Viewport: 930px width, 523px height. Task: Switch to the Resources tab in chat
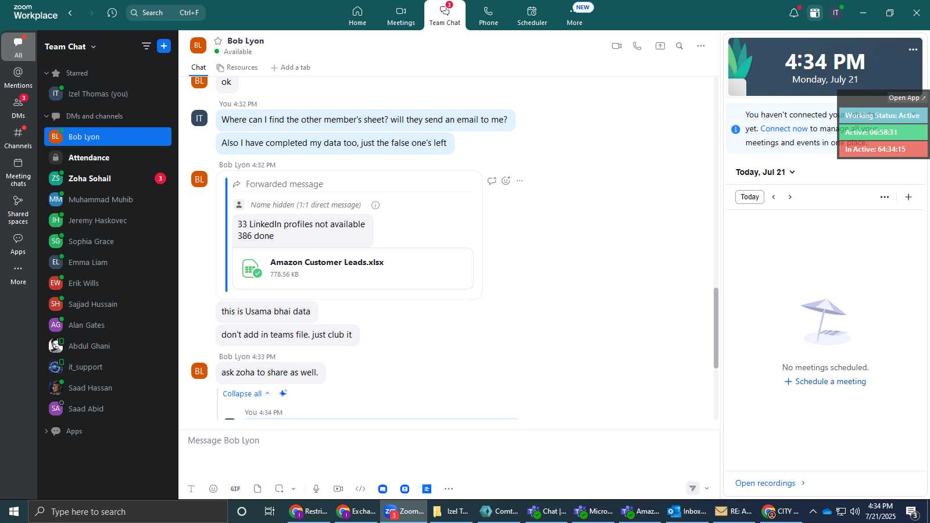point(237,67)
